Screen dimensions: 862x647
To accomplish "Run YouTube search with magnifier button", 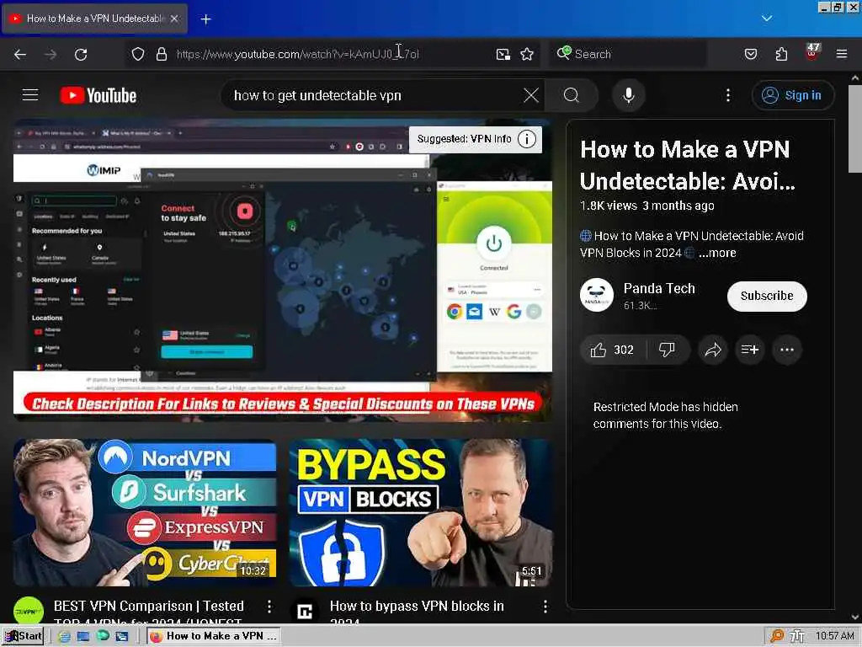I will pos(572,95).
